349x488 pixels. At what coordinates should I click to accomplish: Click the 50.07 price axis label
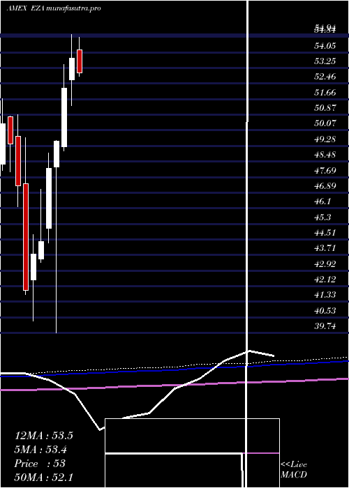pyautogui.click(x=325, y=123)
